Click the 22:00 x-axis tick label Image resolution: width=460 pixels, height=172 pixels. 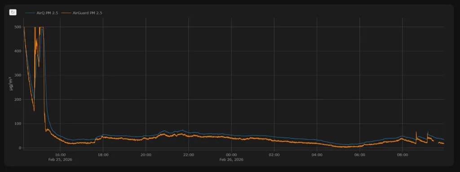189,155
